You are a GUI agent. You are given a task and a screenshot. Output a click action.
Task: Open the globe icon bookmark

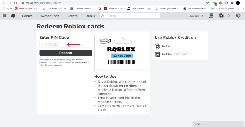[x=100, y=9]
